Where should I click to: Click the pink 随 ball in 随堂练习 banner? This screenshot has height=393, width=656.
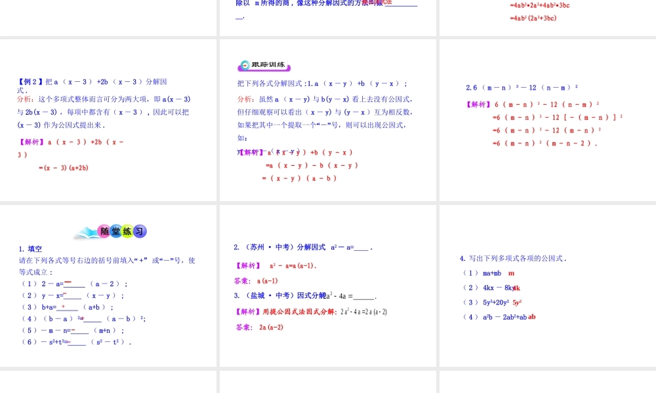105,231
